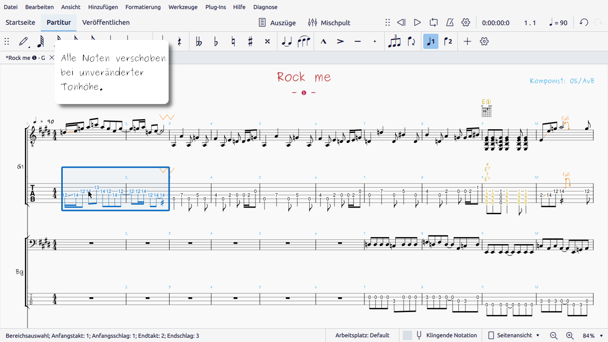Open the Mischpult mixer
608x342 pixels.
(329, 22)
